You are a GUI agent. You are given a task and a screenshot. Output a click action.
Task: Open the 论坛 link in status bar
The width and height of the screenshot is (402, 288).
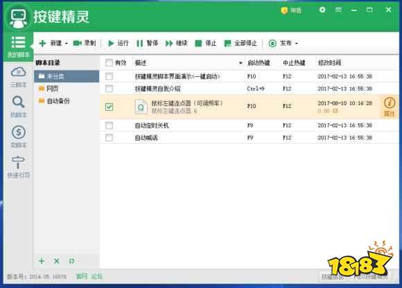tap(97, 276)
